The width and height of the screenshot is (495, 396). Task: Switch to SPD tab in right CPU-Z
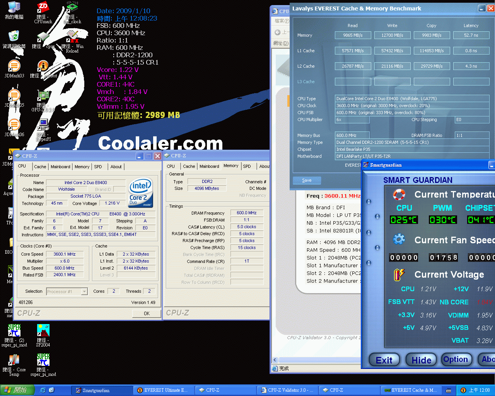pos(247,166)
